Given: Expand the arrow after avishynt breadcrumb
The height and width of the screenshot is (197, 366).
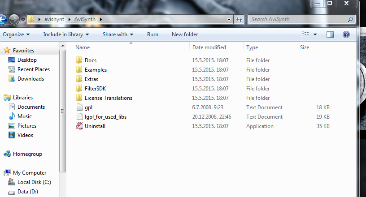Looking at the screenshot, I should [70, 19].
